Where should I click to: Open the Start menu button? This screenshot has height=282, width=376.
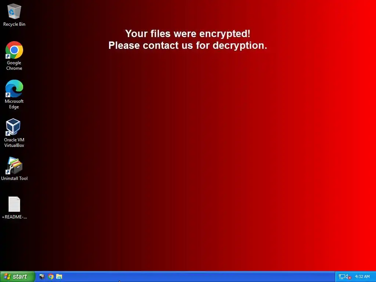pos(17,276)
